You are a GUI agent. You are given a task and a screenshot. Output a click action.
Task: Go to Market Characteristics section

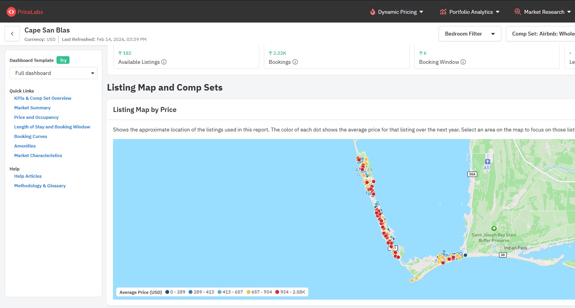tap(38, 156)
